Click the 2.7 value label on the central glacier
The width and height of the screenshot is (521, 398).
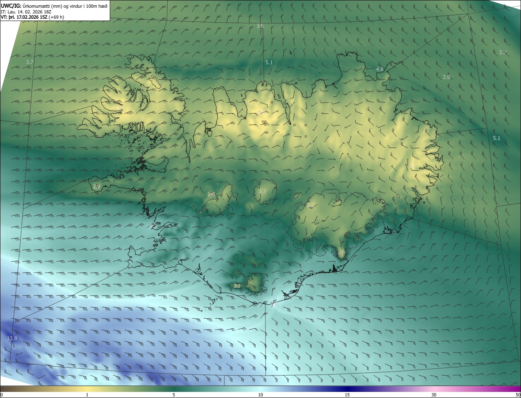pos(263,191)
